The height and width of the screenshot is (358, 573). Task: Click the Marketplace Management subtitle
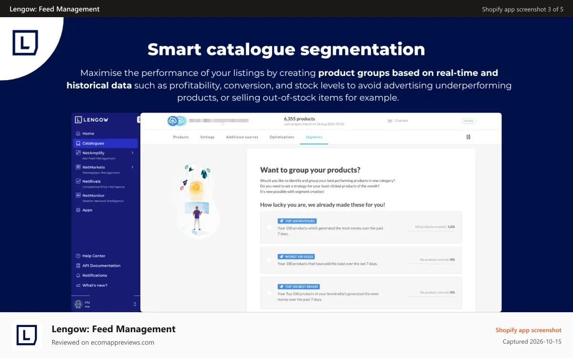pos(101,173)
